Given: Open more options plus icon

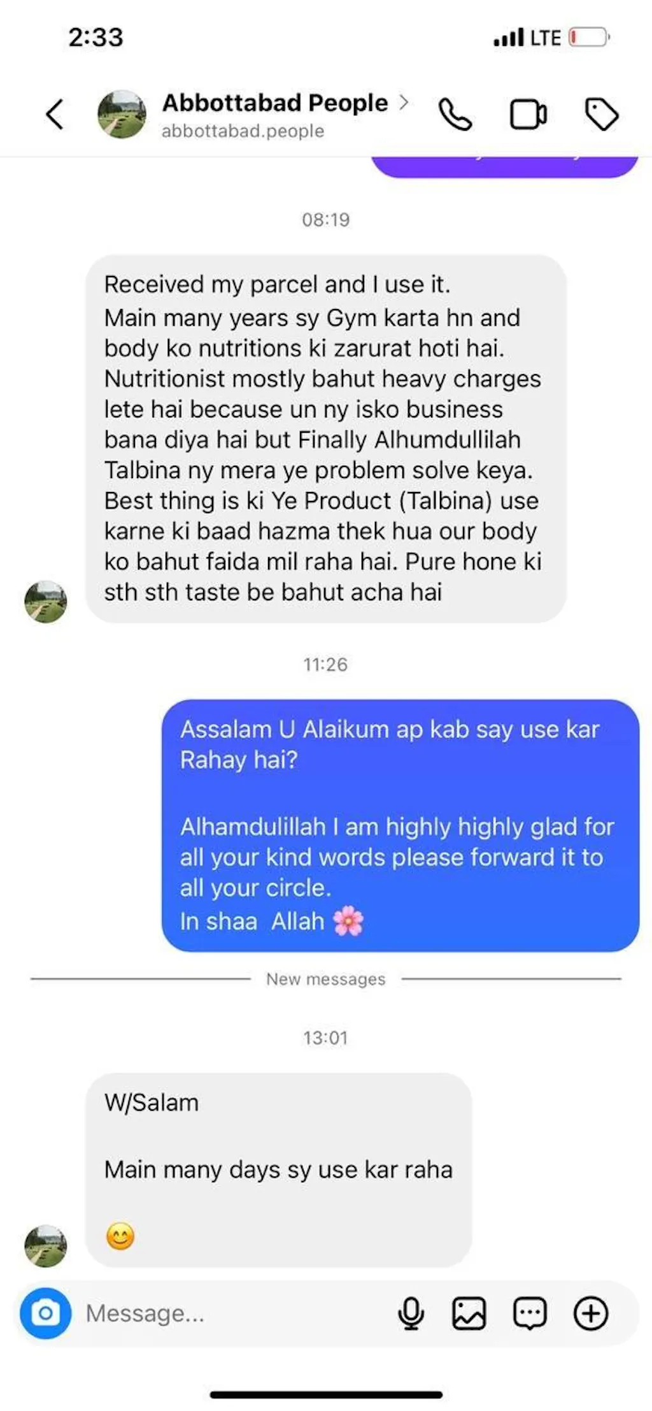Looking at the screenshot, I should 591,1313.
